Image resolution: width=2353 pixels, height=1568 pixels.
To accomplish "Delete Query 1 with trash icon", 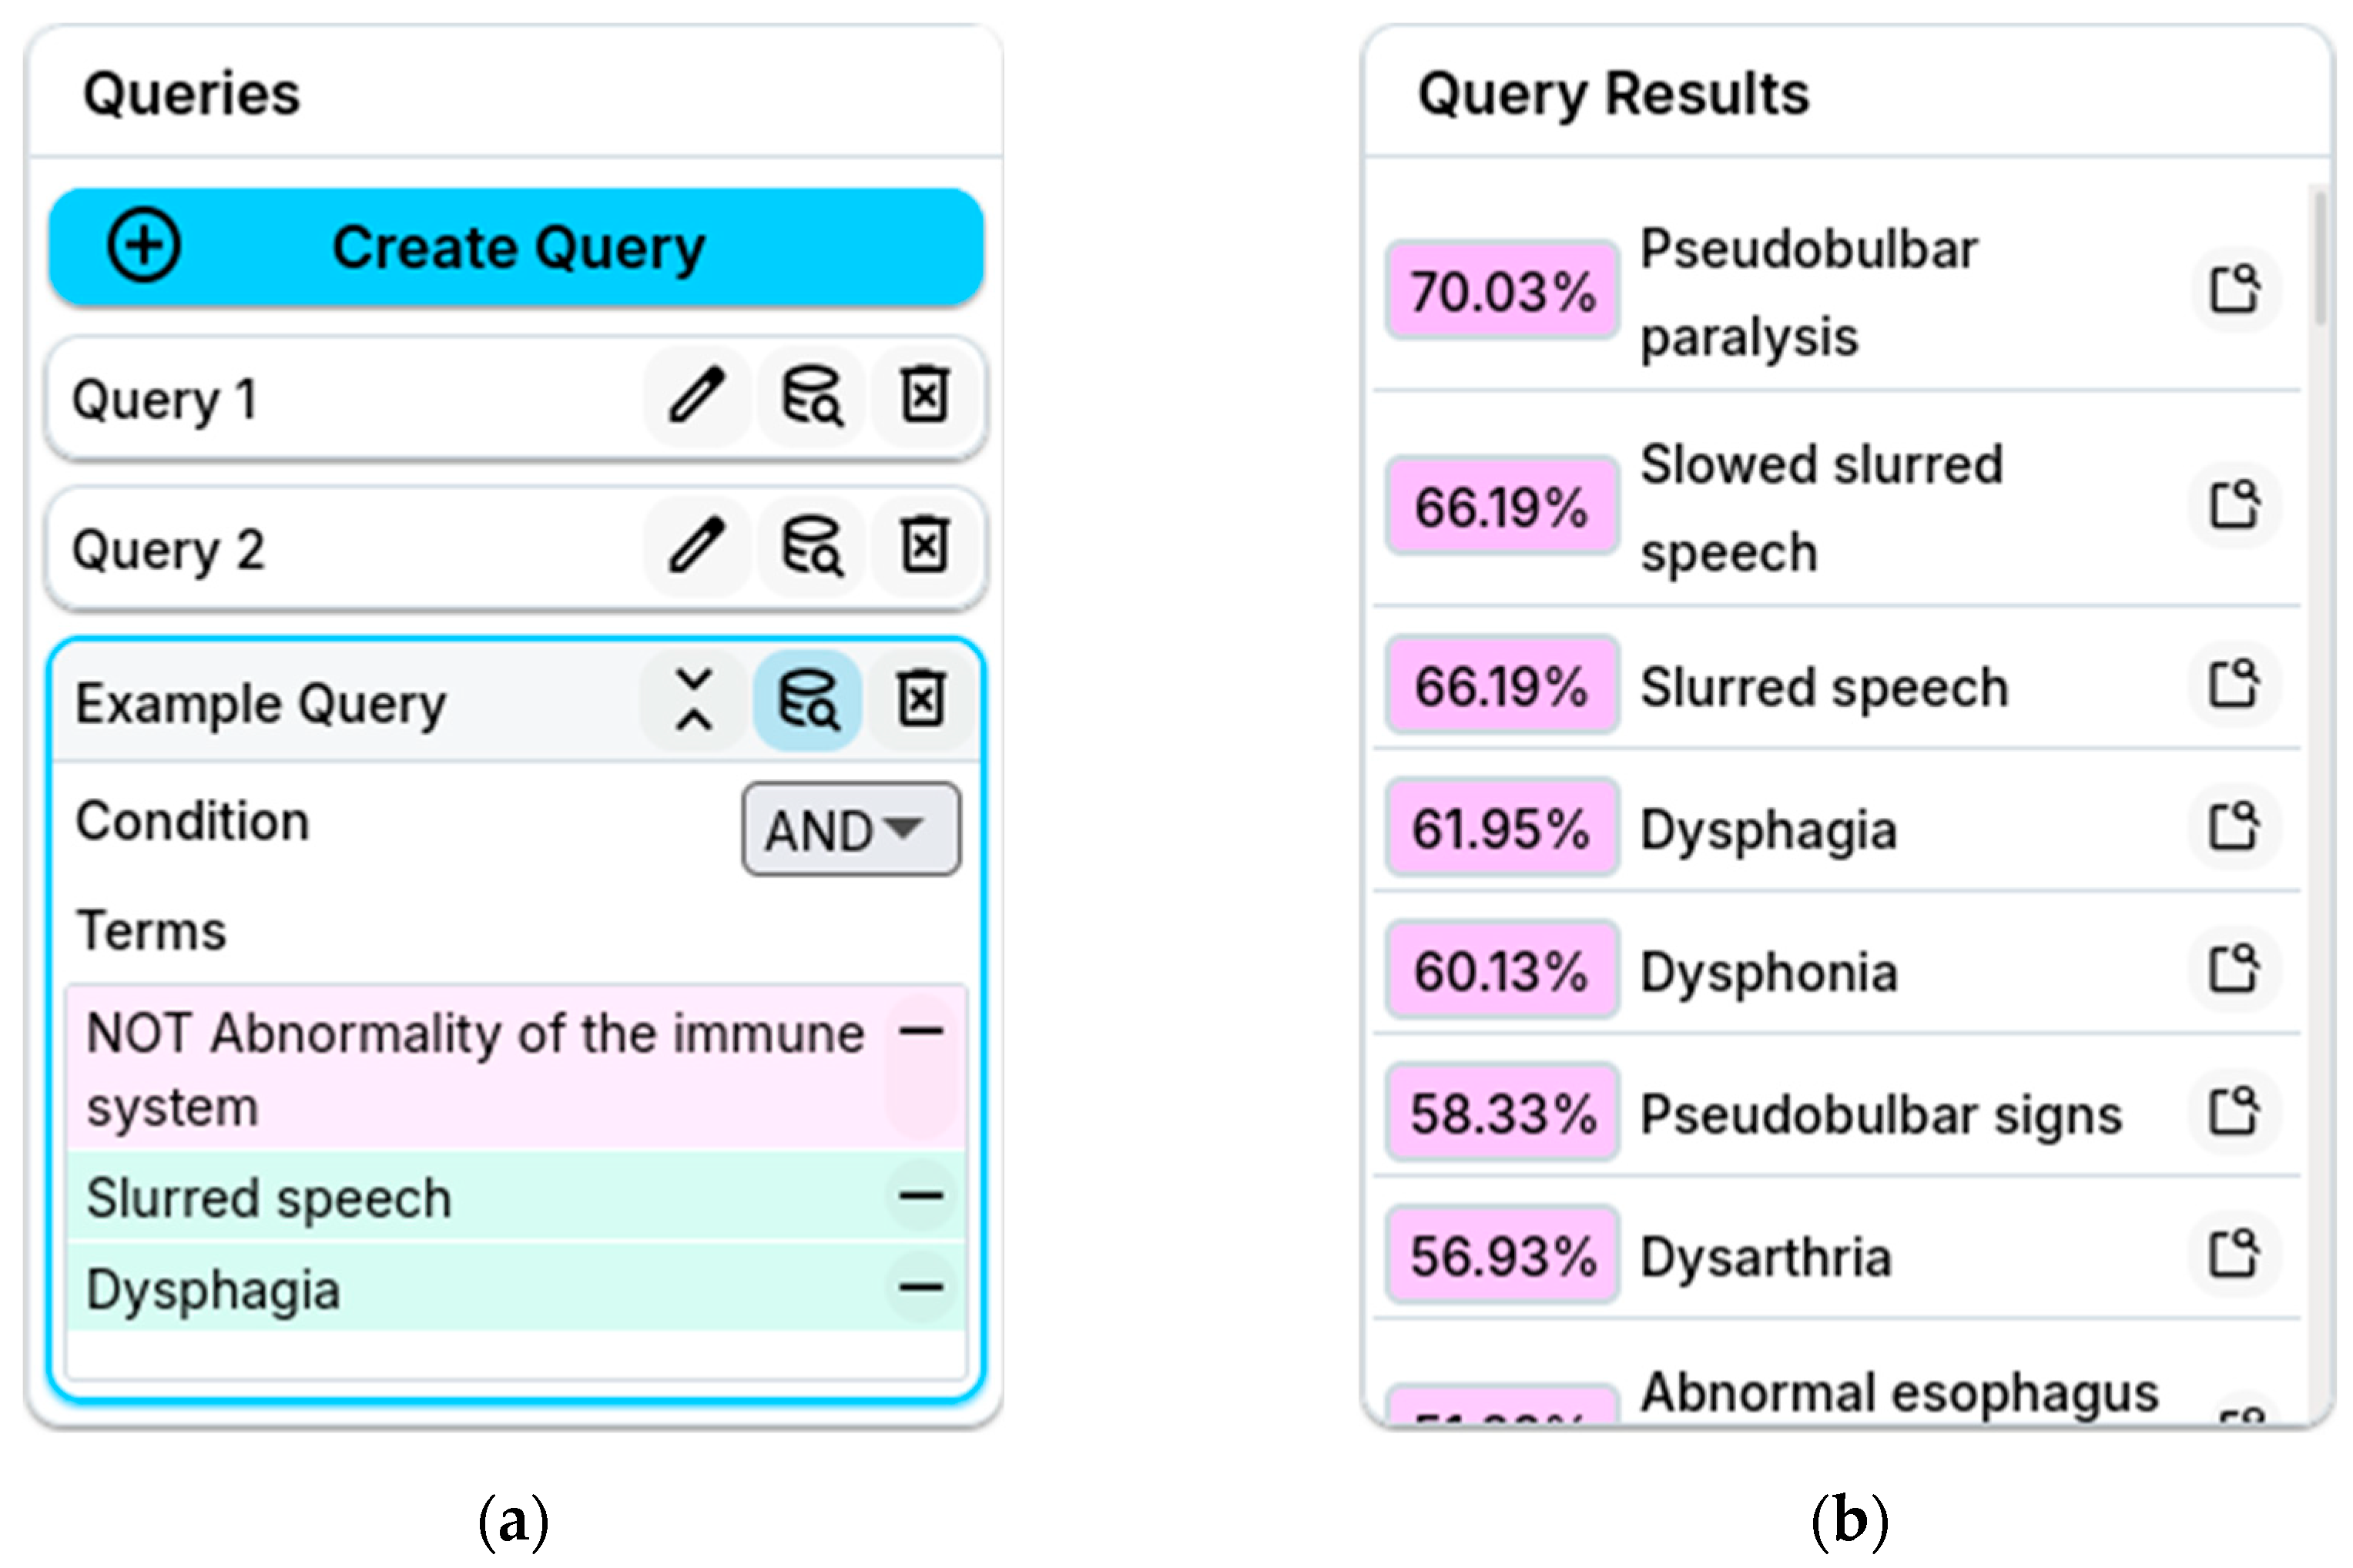I will pyautogui.click(x=925, y=397).
